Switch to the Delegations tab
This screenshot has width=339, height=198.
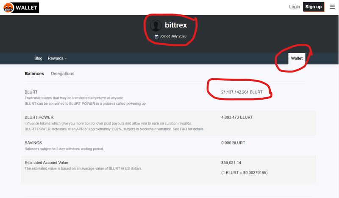[62, 73]
